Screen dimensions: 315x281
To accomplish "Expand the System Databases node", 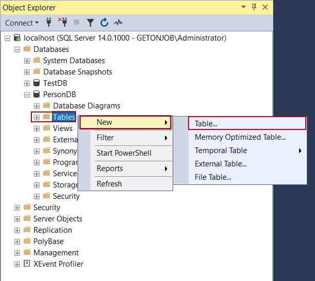I will point(27,61).
